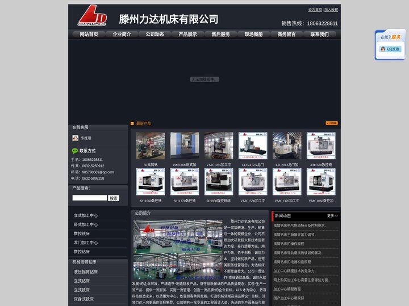Click the 设为首页 link
409x306 pixels.
point(315,10)
